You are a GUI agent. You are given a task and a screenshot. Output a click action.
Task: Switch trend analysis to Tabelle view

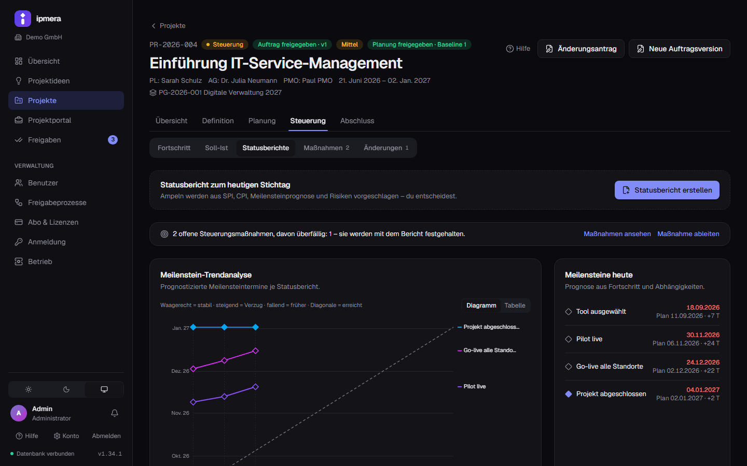coord(515,305)
